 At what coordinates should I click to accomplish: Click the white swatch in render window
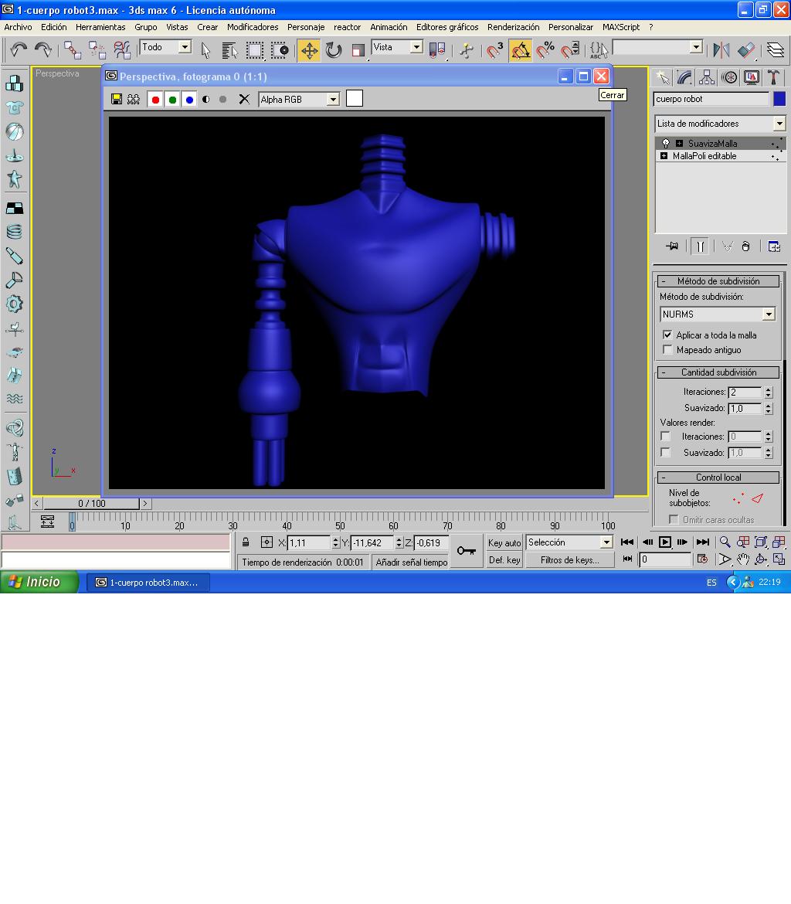[x=355, y=99]
